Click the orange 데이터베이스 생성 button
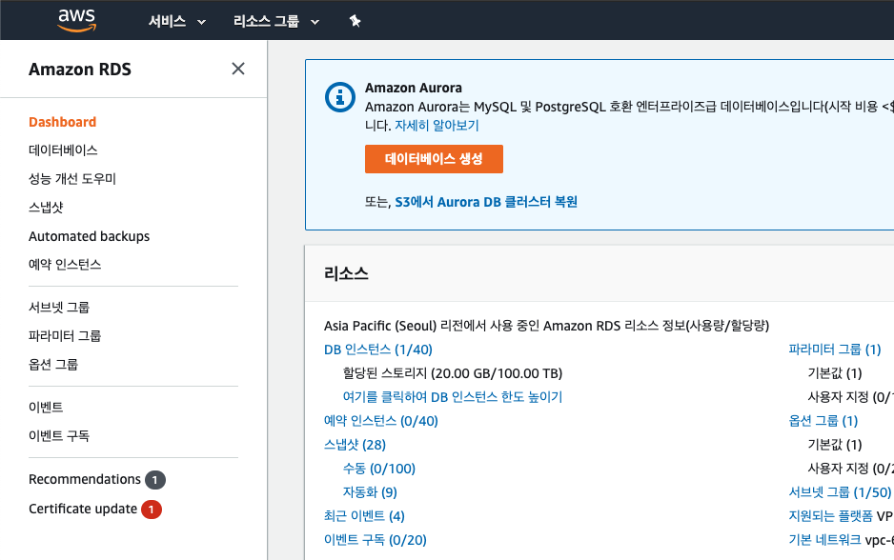 point(434,158)
